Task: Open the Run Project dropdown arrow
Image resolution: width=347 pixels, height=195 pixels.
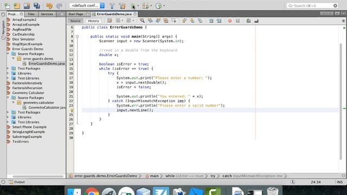Action: 138,6
